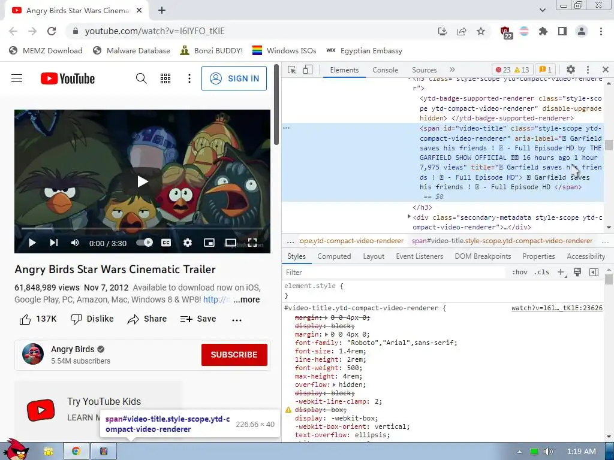The height and width of the screenshot is (460, 614).
Task: Open DevTools settings gear
Action: point(571,69)
